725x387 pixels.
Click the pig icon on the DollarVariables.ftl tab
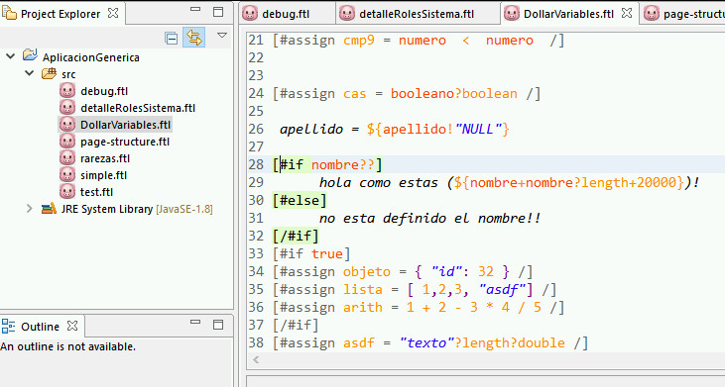(x=512, y=14)
